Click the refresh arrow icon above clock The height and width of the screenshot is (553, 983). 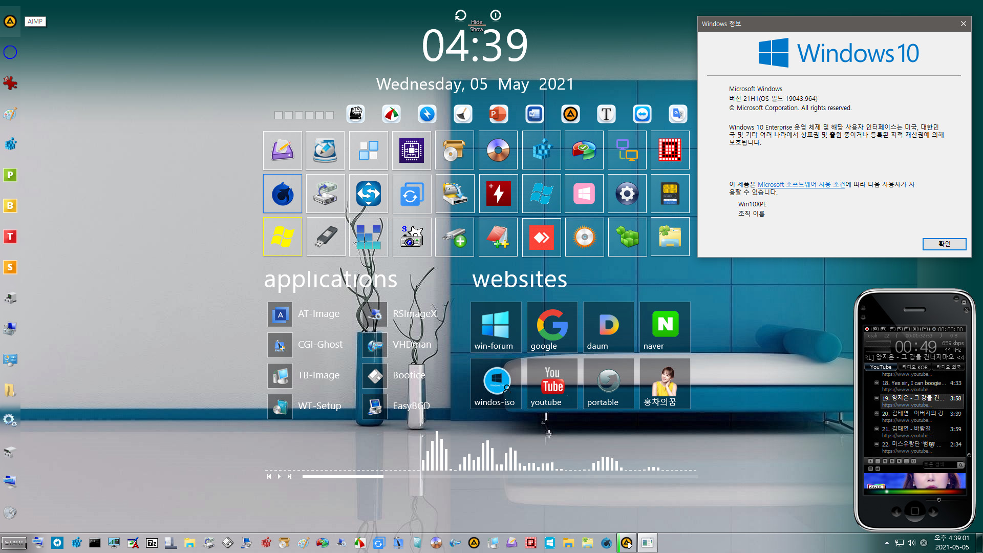click(x=460, y=15)
